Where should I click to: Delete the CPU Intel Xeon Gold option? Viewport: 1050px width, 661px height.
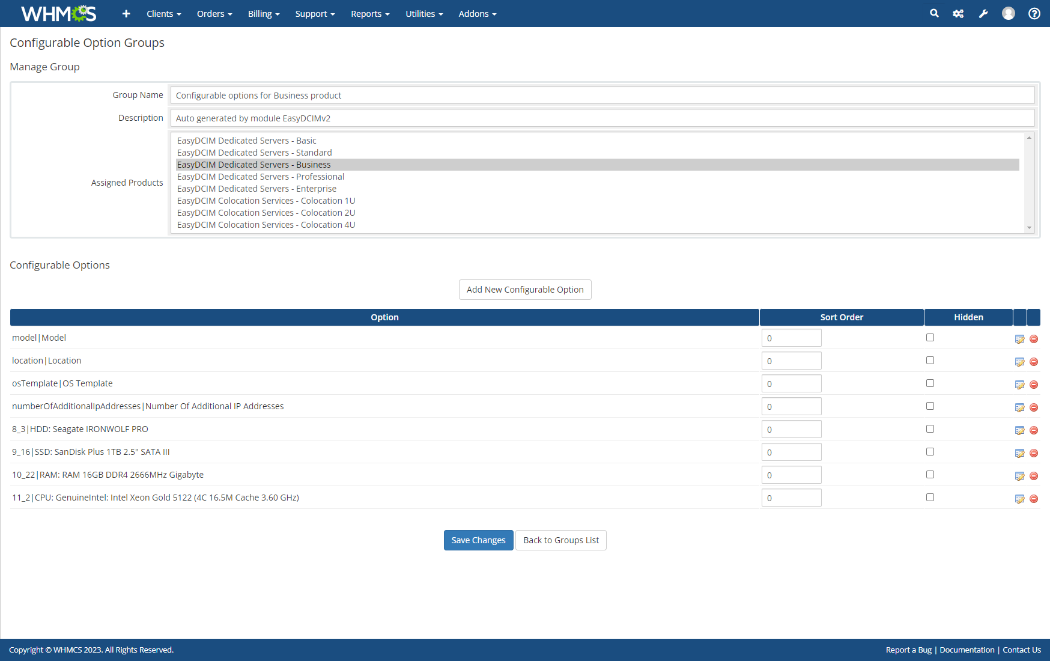point(1034,499)
